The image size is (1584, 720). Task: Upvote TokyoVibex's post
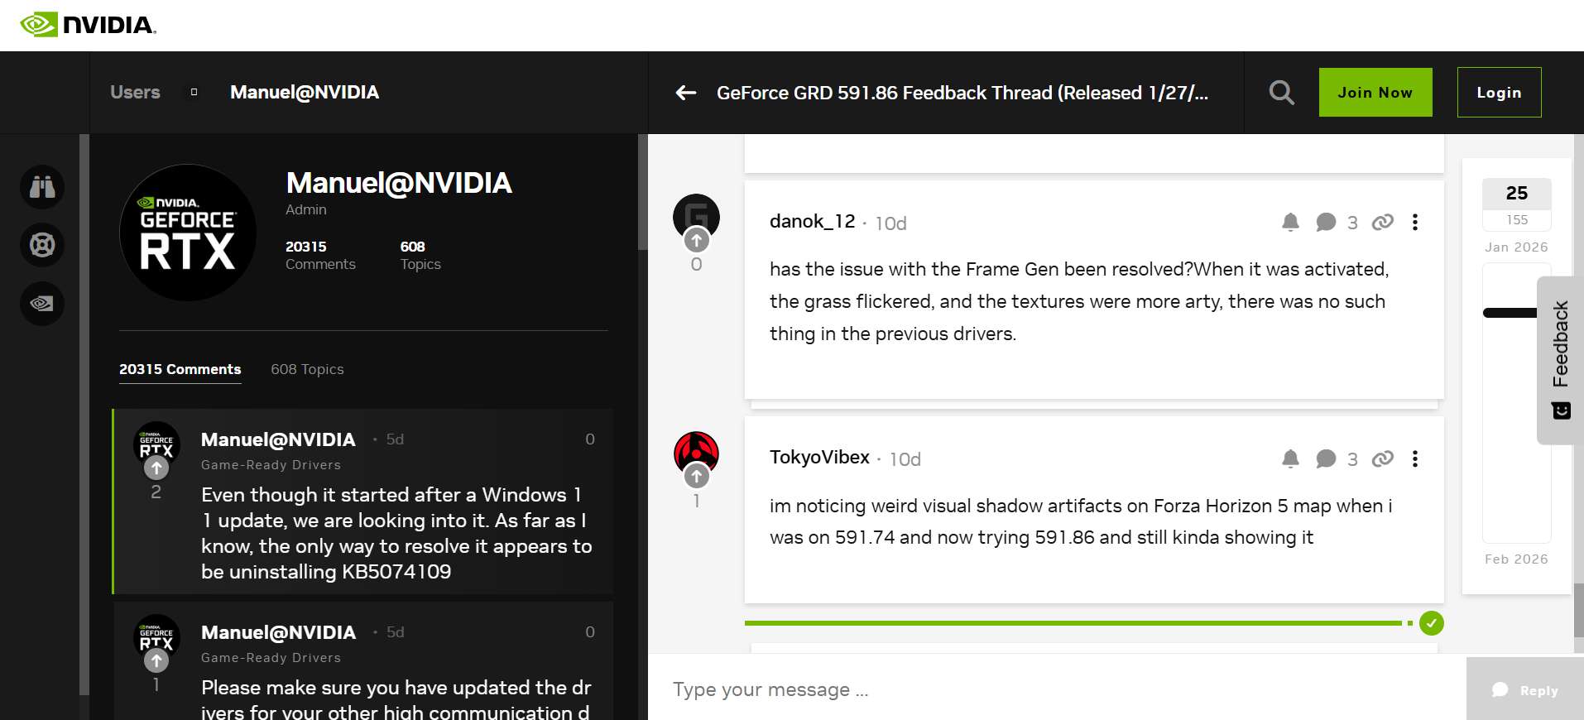697,476
